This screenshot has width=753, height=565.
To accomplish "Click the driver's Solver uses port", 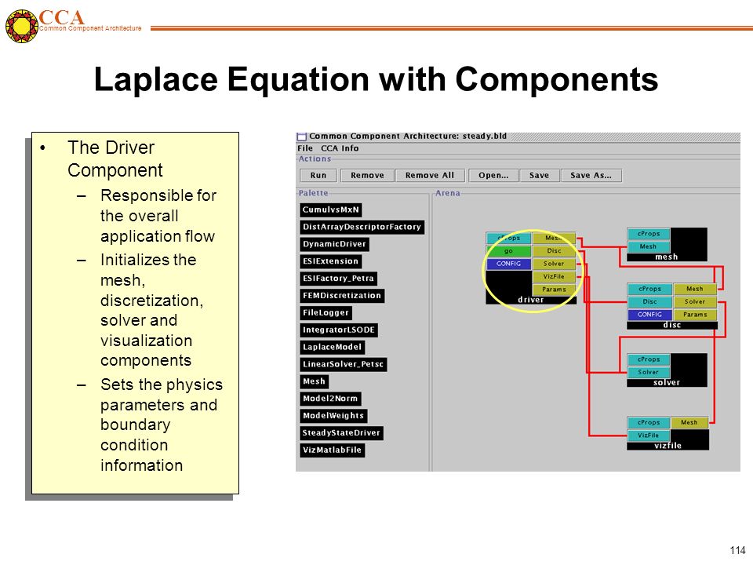I will [x=554, y=264].
